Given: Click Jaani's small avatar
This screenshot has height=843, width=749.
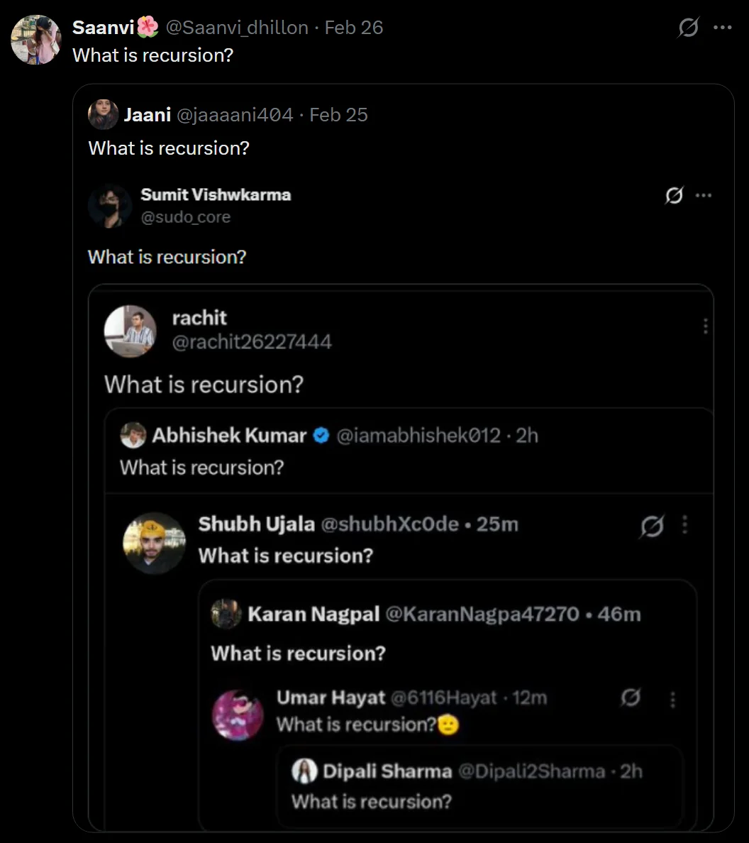Looking at the screenshot, I should tap(103, 114).
